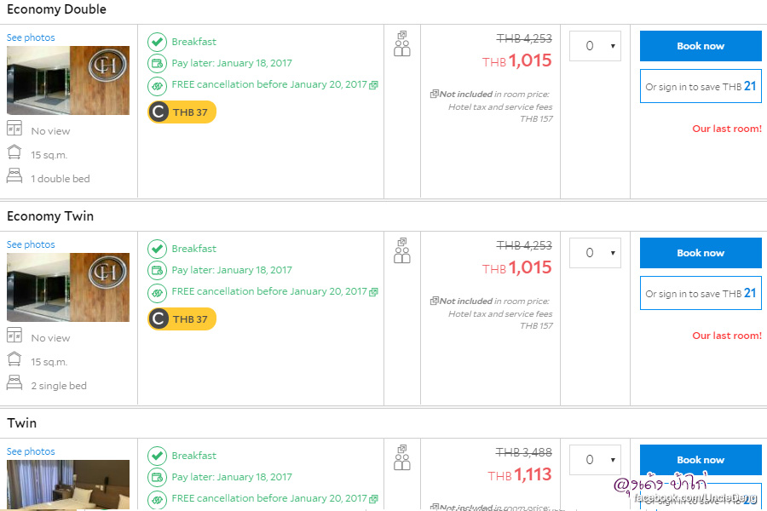Open Economy Twin room quantity dropdown
767x511 pixels.
click(x=595, y=253)
